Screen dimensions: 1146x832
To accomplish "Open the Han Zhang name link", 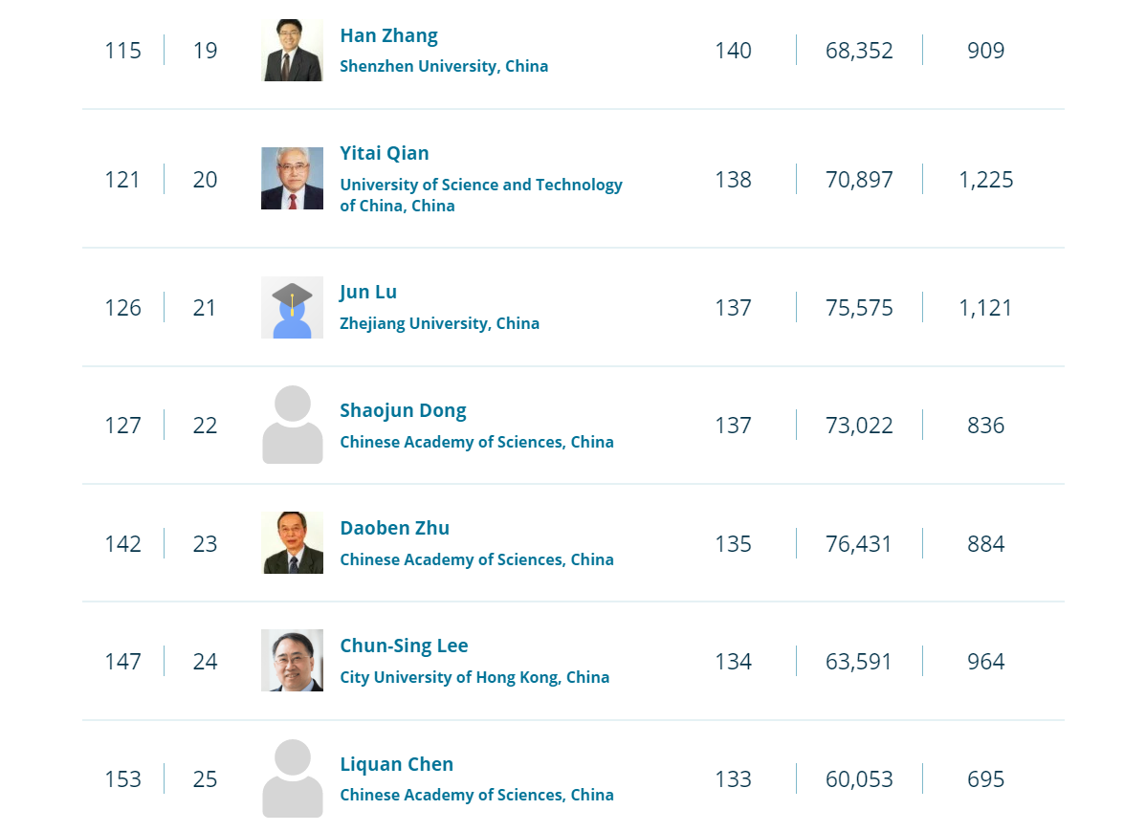I will point(388,35).
